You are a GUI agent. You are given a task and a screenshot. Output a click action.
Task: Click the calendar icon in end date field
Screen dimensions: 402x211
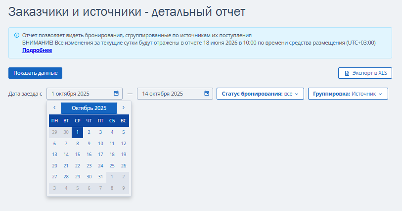(x=207, y=94)
